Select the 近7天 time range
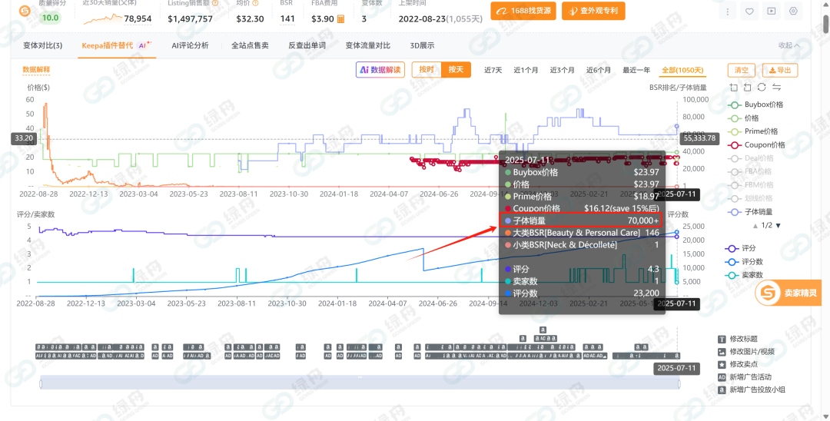The width and height of the screenshot is (830, 421). tap(493, 70)
